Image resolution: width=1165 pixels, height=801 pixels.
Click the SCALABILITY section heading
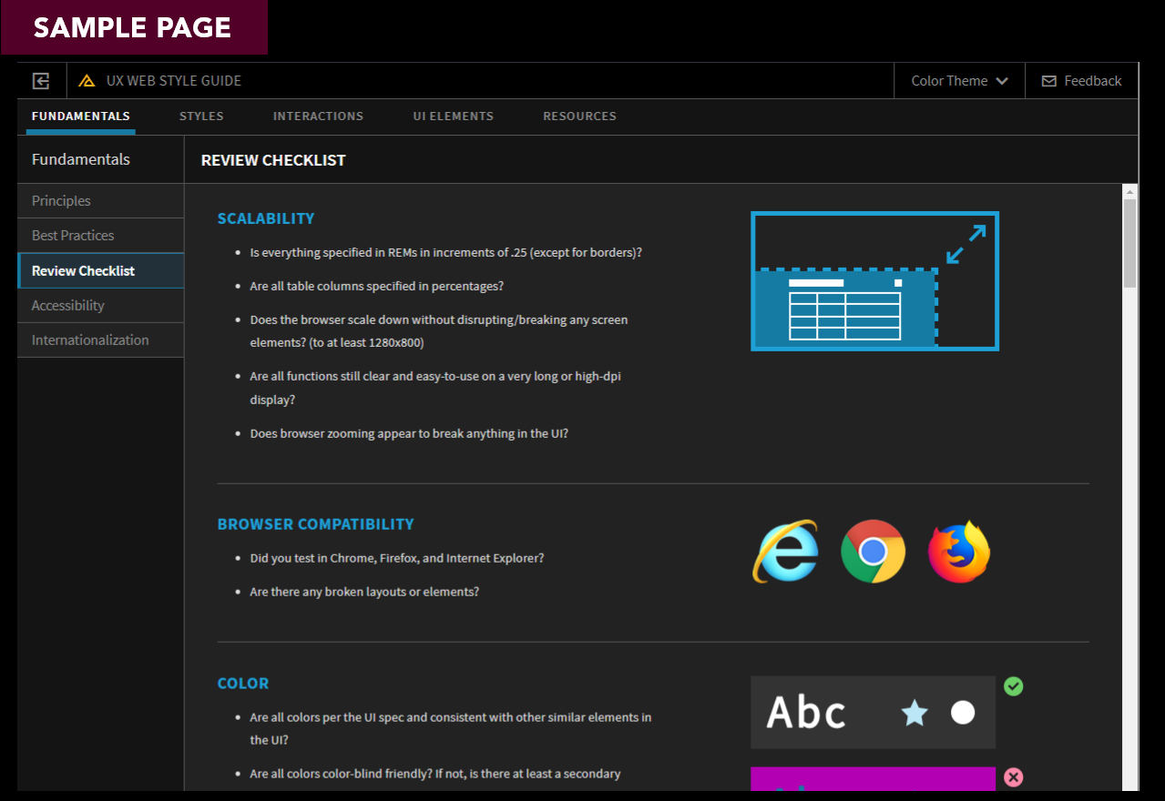(266, 218)
